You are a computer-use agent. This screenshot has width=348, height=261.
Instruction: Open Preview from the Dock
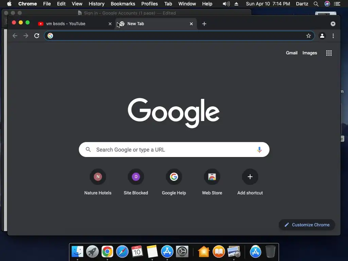pyautogui.click(x=234, y=251)
